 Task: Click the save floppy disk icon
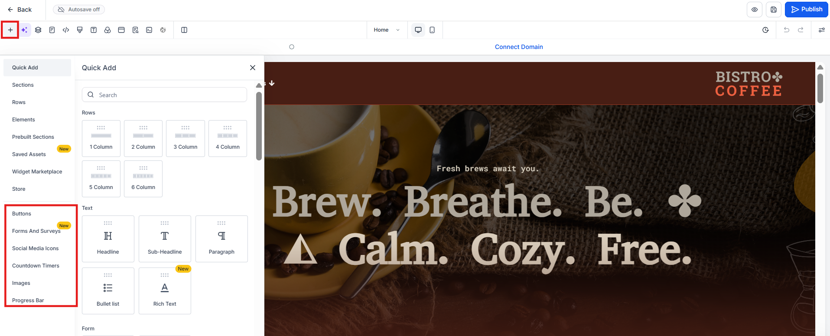coord(774,10)
